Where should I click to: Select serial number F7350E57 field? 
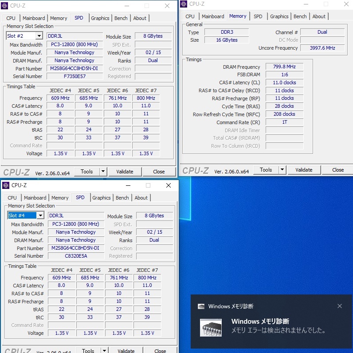[75, 76]
